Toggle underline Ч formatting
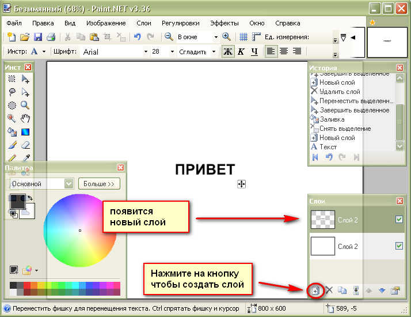 tap(254, 51)
